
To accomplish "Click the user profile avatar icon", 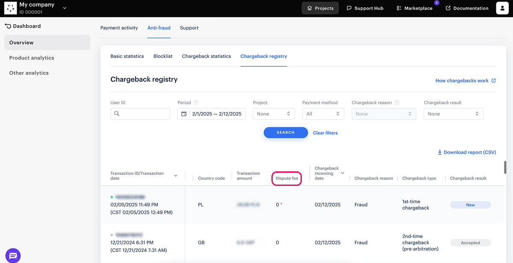I will point(502,8).
